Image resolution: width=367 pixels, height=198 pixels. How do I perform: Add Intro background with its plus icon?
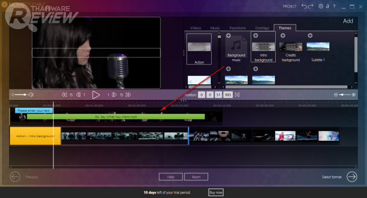click(256, 36)
